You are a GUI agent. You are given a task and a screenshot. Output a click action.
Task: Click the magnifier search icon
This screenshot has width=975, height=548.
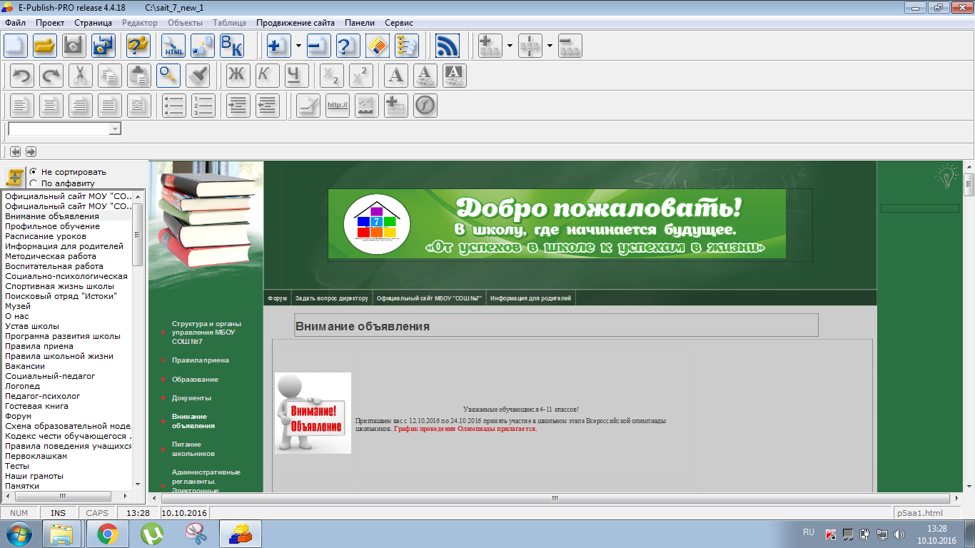168,76
